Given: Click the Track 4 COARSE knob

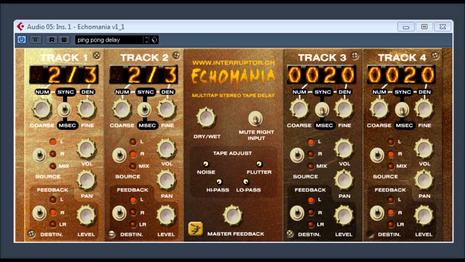Looking at the screenshot, I should coord(379,108).
